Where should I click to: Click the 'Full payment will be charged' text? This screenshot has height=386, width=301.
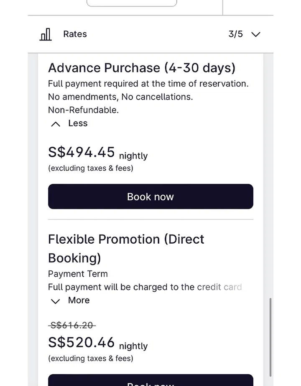click(145, 287)
